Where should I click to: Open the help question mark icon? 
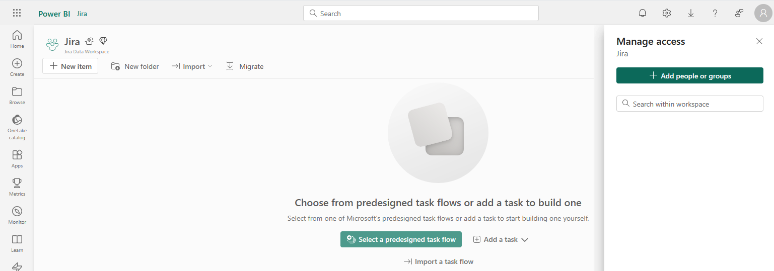point(715,14)
